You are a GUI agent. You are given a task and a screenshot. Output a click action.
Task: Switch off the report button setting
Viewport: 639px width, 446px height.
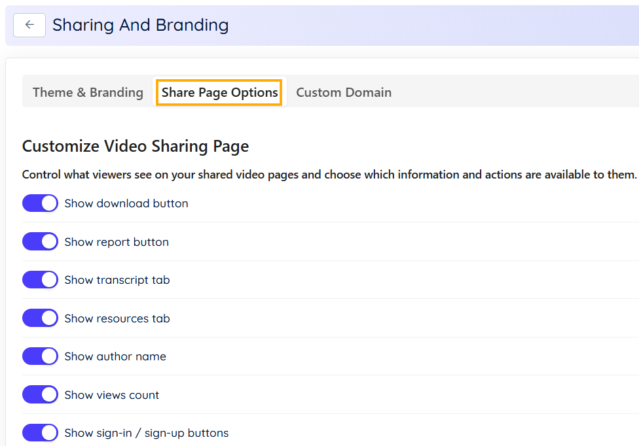[x=40, y=241]
